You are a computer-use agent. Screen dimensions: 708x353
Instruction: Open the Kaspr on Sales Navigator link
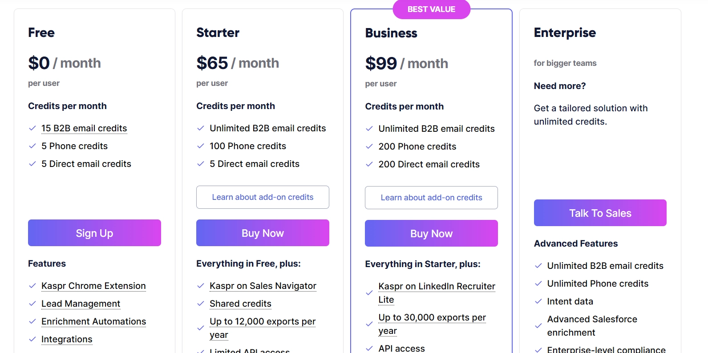tap(263, 286)
